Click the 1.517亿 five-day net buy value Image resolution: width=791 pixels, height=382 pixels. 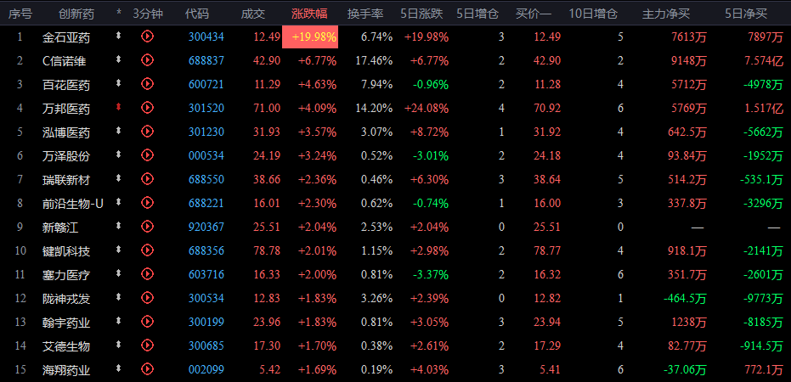764,108
